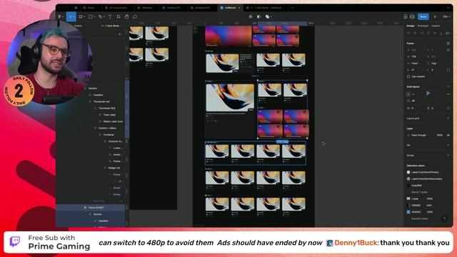The width and height of the screenshot is (457, 257).
Task: Switch to the Prototype tab
Action: [x=423, y=26]
